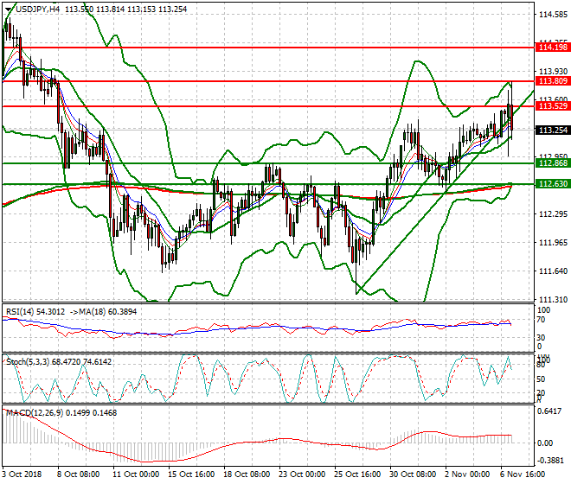Select the red 114.198 price level label
The image size is (571, 484).
click(553, 47)
